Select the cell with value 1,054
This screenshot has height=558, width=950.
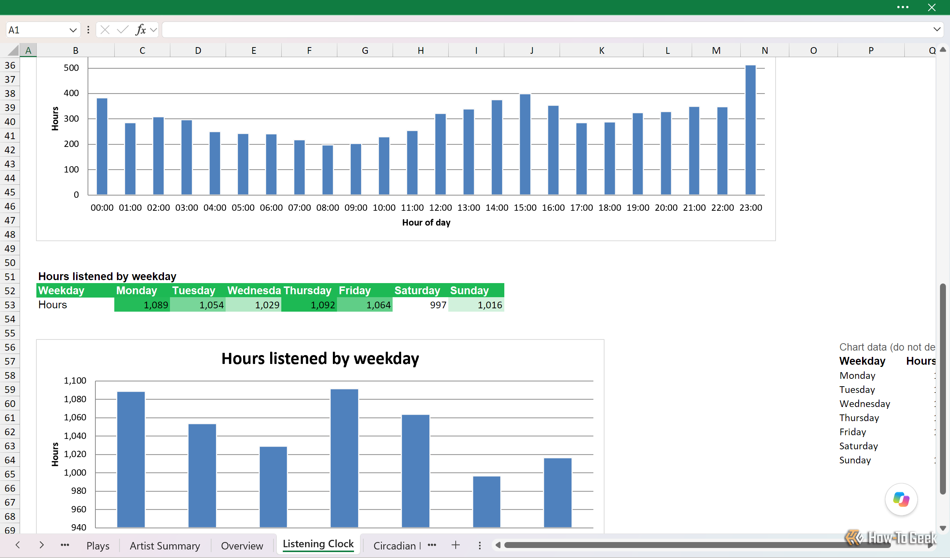pyautogui.click(x=198, y=305)
